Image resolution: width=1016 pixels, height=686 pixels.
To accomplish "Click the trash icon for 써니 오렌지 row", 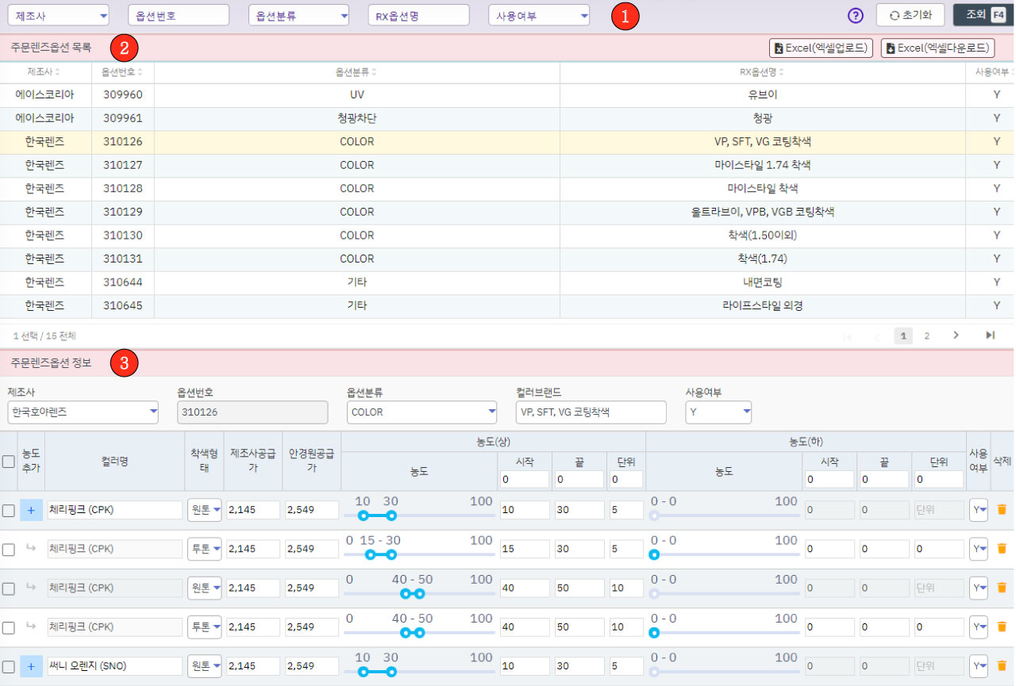I will 1001,666.
